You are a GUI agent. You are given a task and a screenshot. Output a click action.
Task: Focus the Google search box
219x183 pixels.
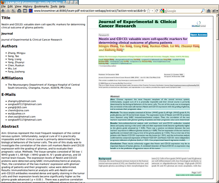(x=184, y=11)
